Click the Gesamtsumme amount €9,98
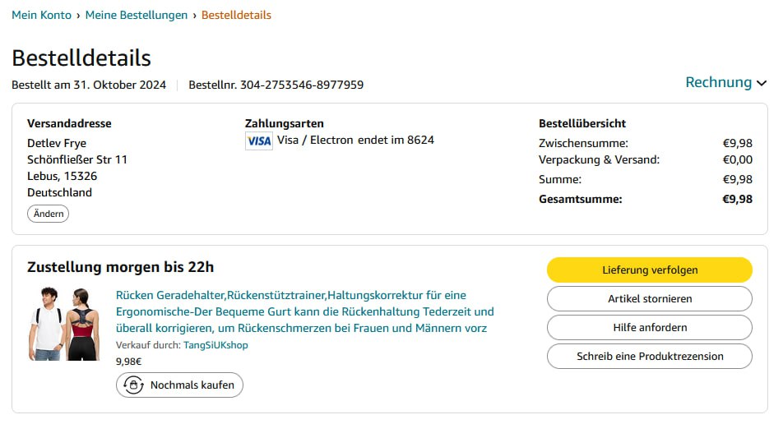 (737, 199)
